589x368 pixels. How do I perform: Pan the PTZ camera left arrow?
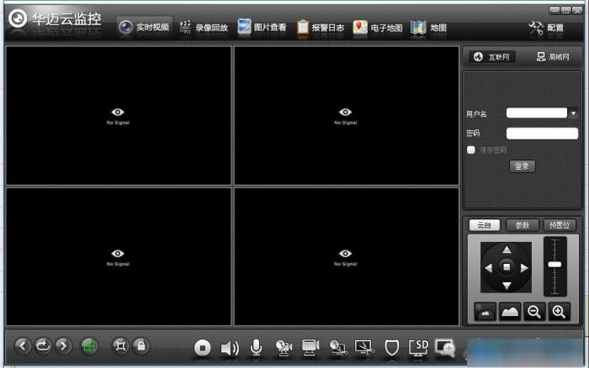click(x=488, y=268)
